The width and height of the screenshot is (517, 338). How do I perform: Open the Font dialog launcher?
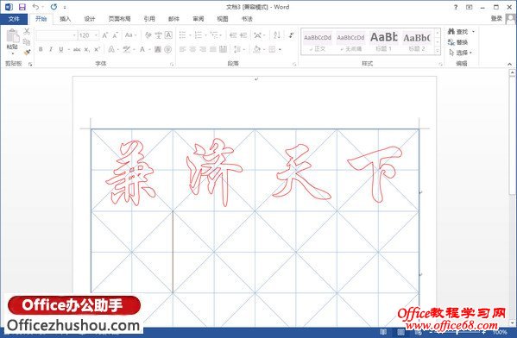[172, 65]
